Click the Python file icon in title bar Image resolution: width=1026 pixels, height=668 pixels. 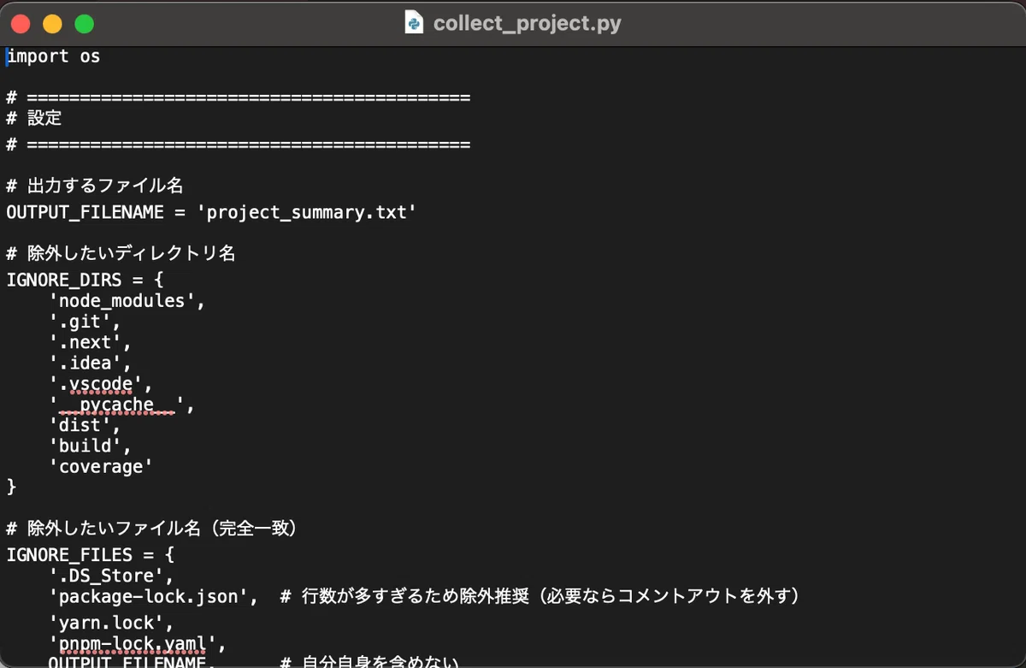(x=414, y=23)
